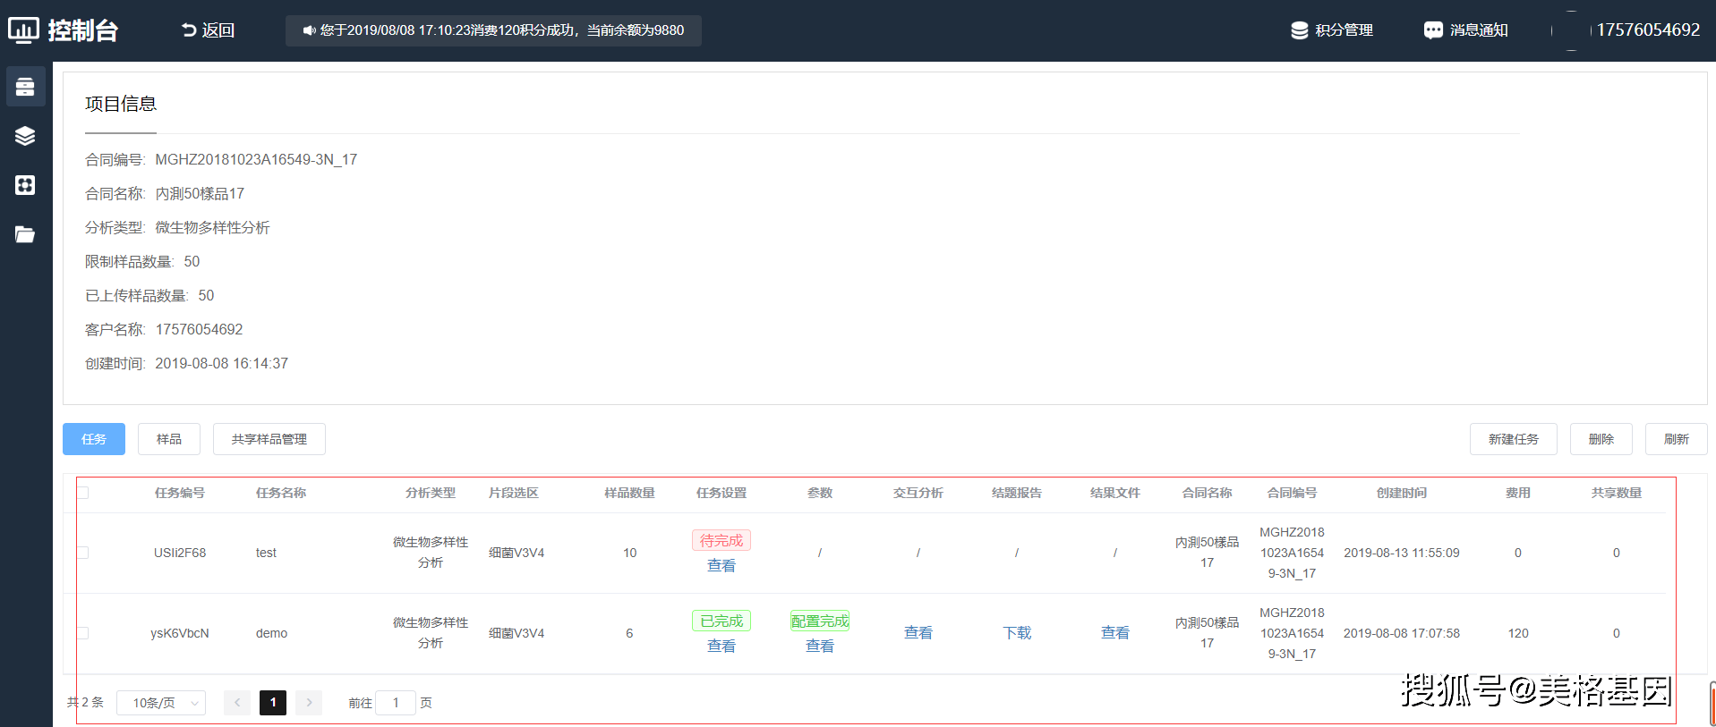Open the server stack sidebar icon

[x=25, y=87]
